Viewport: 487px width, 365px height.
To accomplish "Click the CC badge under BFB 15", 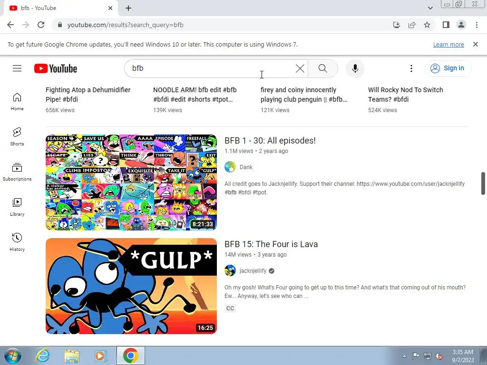I will click(x=230, y=308).
